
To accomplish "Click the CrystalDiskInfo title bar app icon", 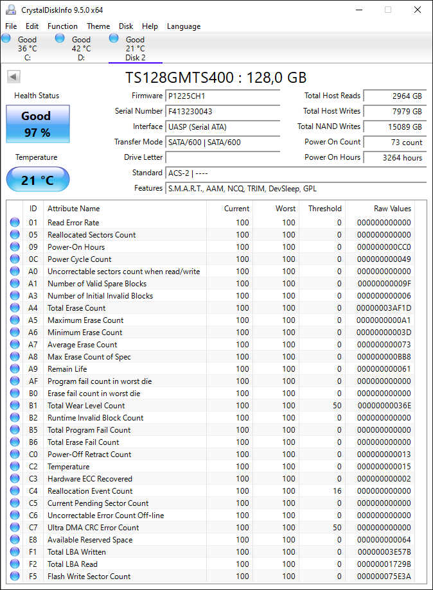I will coord(11,10).
